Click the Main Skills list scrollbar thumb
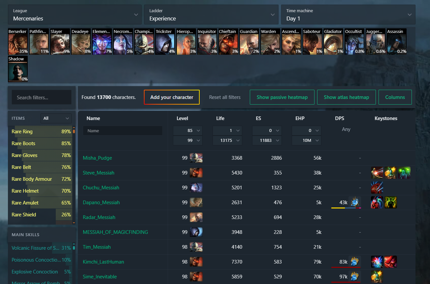Image resolution: width=430 pixels, height=284 pixels. point(74,248)
